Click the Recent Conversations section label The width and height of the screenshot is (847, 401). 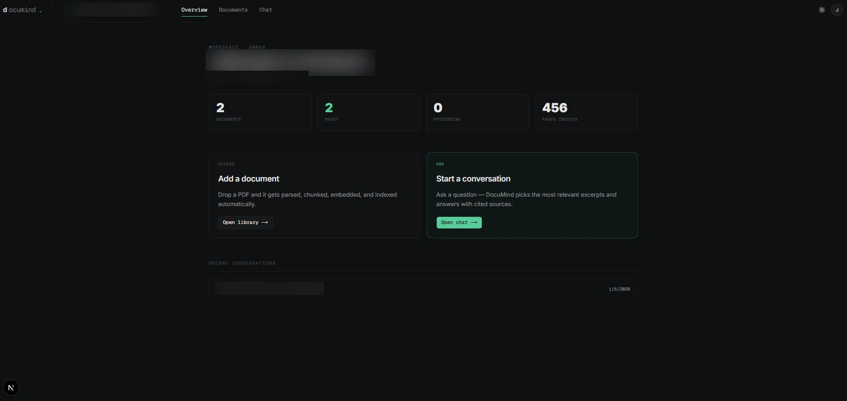(x=242, y=263)
